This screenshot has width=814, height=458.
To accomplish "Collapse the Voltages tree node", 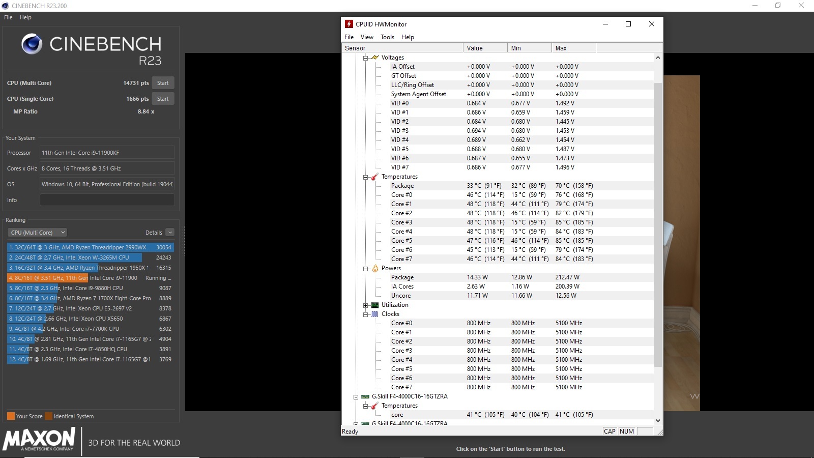I will 365,58.
